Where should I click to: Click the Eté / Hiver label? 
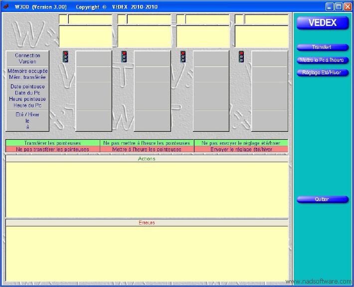27,115
